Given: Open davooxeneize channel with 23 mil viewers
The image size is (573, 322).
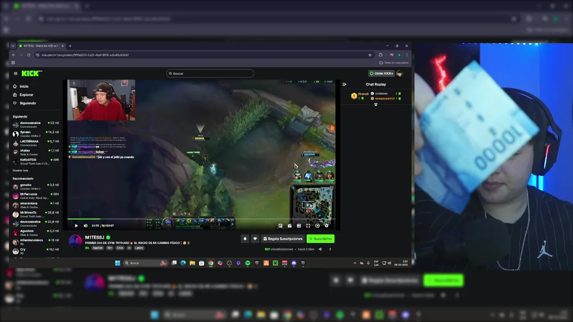Looking at the screenshot, I should 36,125.
